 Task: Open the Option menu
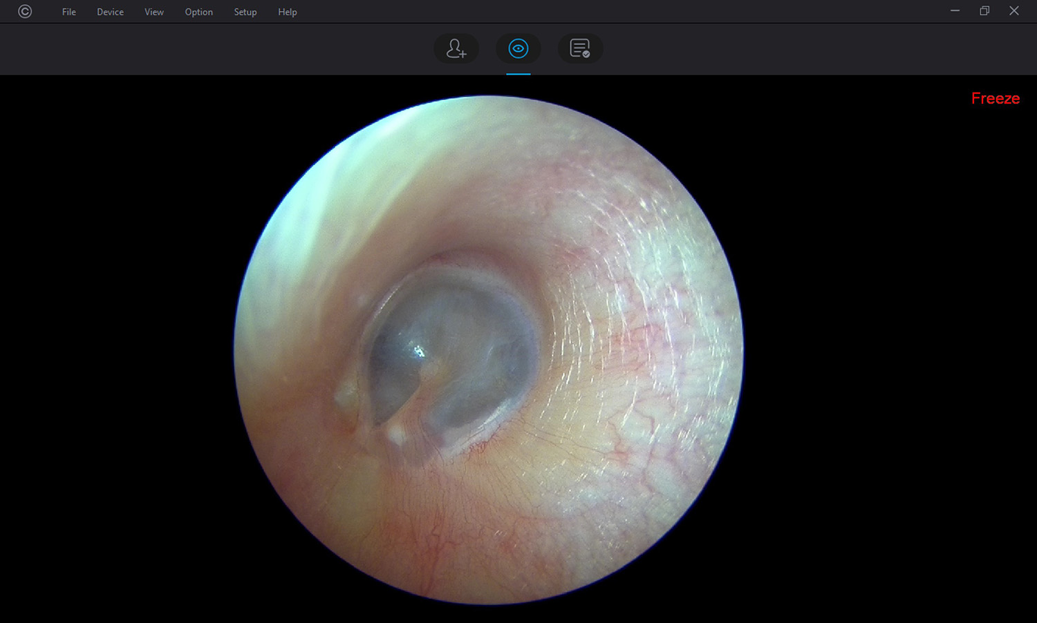tap(198, 12)
